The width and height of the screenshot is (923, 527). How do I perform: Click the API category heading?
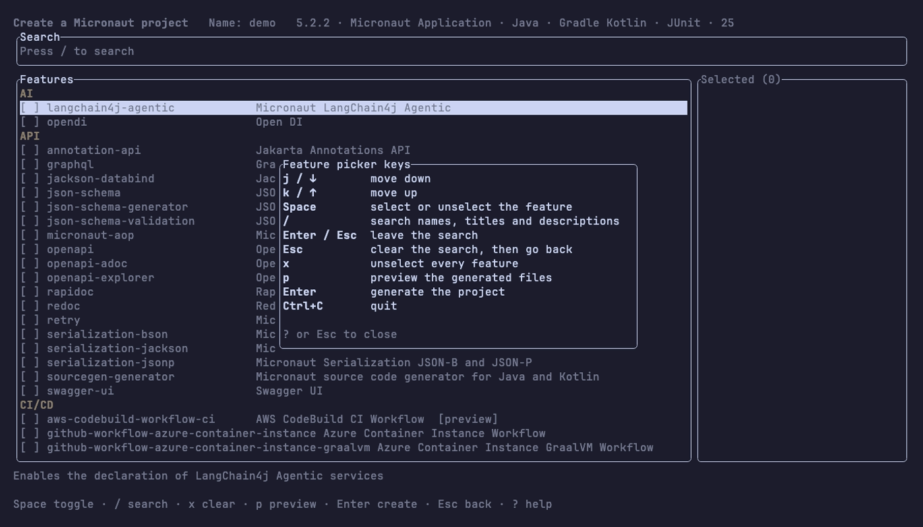point(30,136)
